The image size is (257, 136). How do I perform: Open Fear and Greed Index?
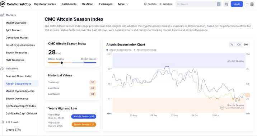[x=19, y=76]
